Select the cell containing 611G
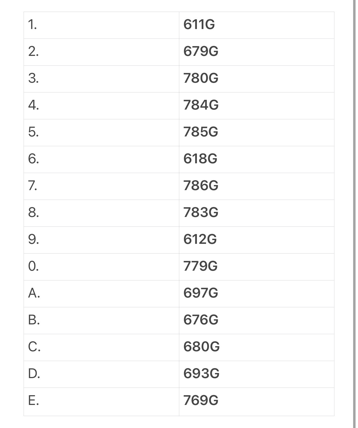This screenshot has height=428, width=358. (x=257, y=25)
